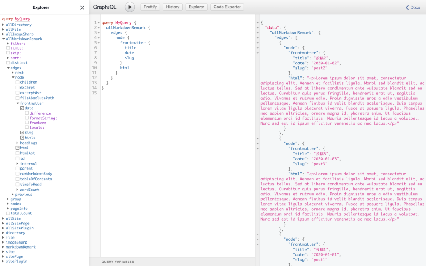426x266 pixels.
Task: Check the rawMarkdownBody field
Action: coord(17,174)
